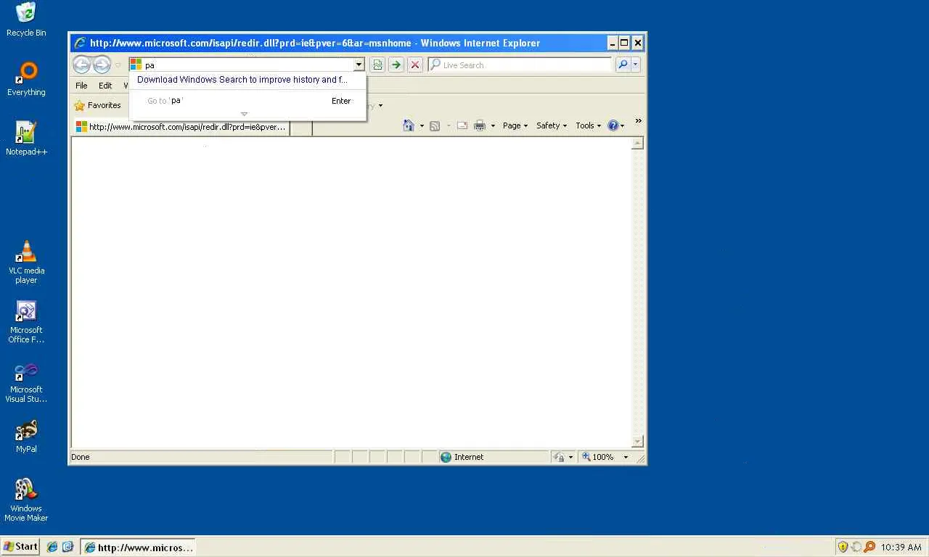Stop loading with the red X button
The image size is (929, 557).
pyautogui.click(x=415, y=65)
